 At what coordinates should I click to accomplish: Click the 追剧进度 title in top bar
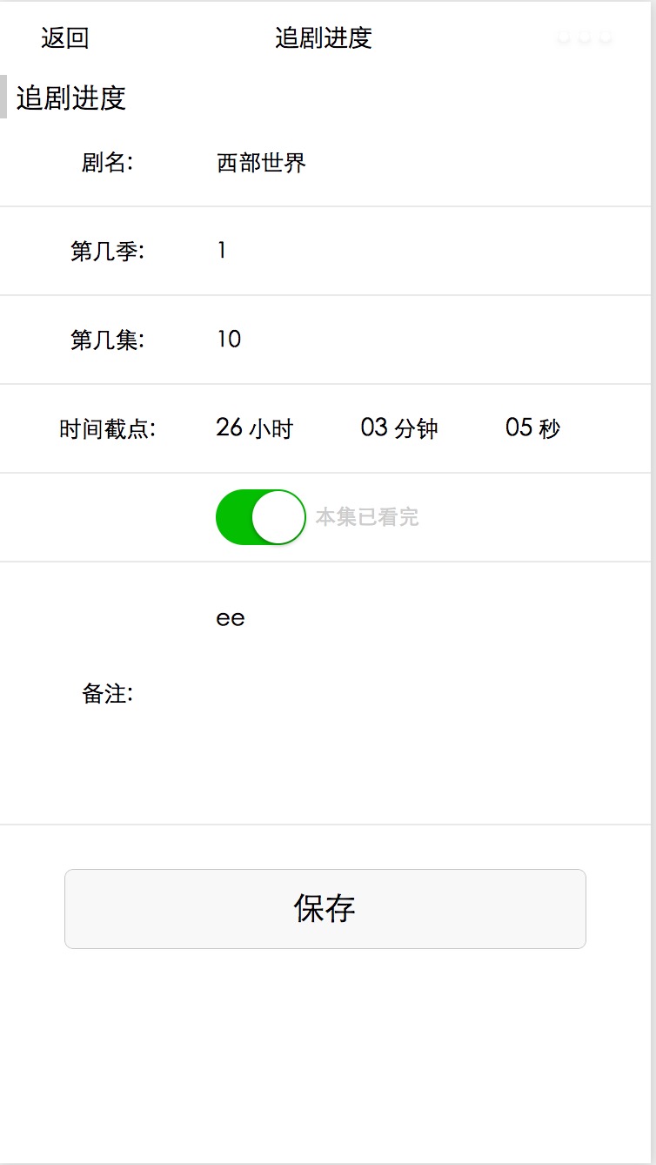point(324,38)
